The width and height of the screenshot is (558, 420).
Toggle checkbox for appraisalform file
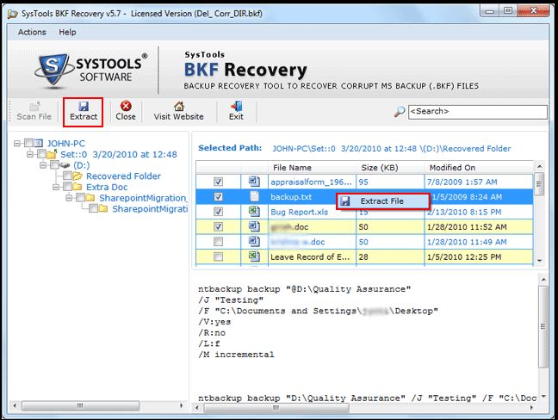click(x=218, y=182)
